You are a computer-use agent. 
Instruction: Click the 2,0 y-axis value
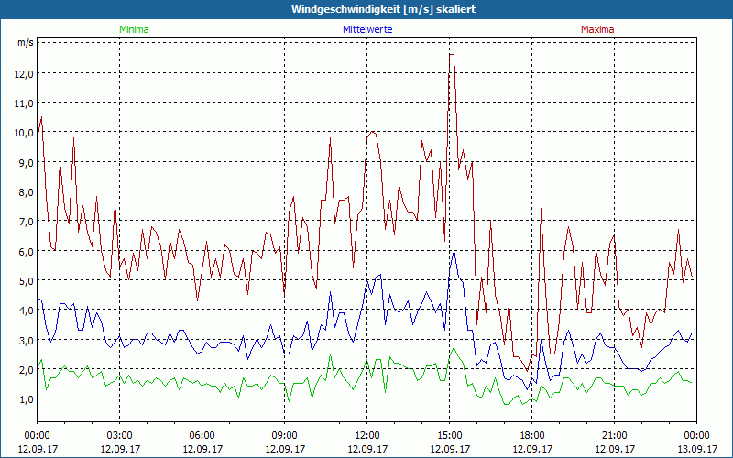(27, 370)
